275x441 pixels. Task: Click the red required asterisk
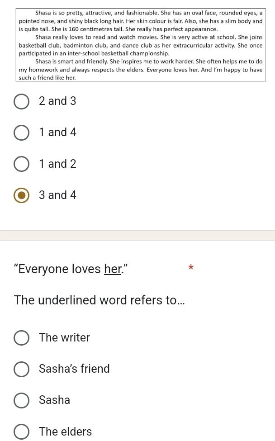click(x=190, y=268)
